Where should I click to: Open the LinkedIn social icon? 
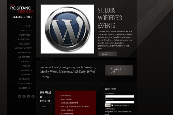pos(24,97)
